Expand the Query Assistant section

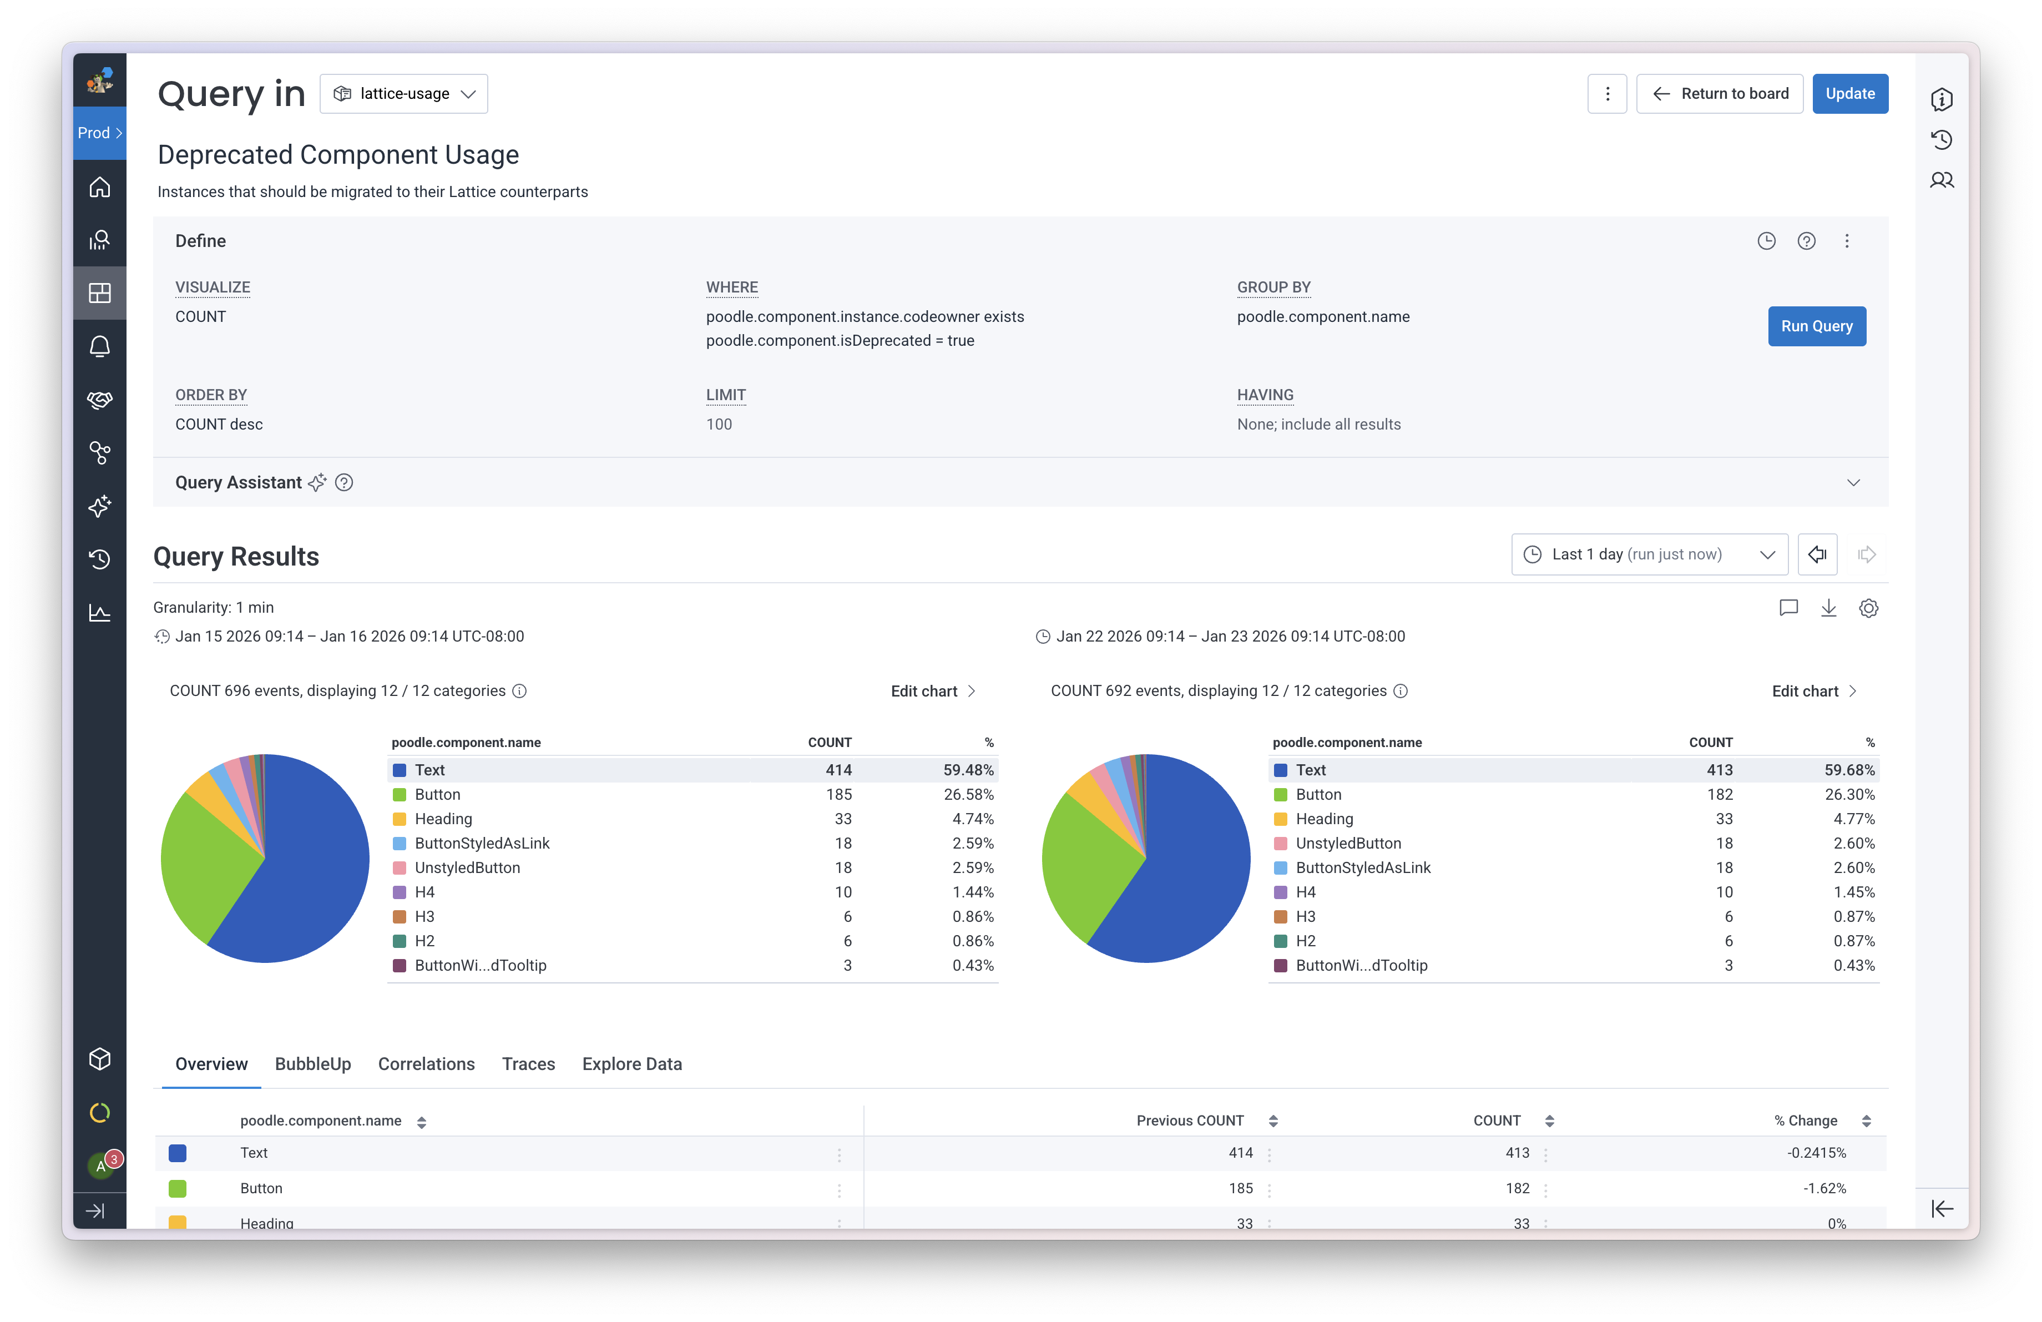pyautogui.click(x=1853, y=482)
